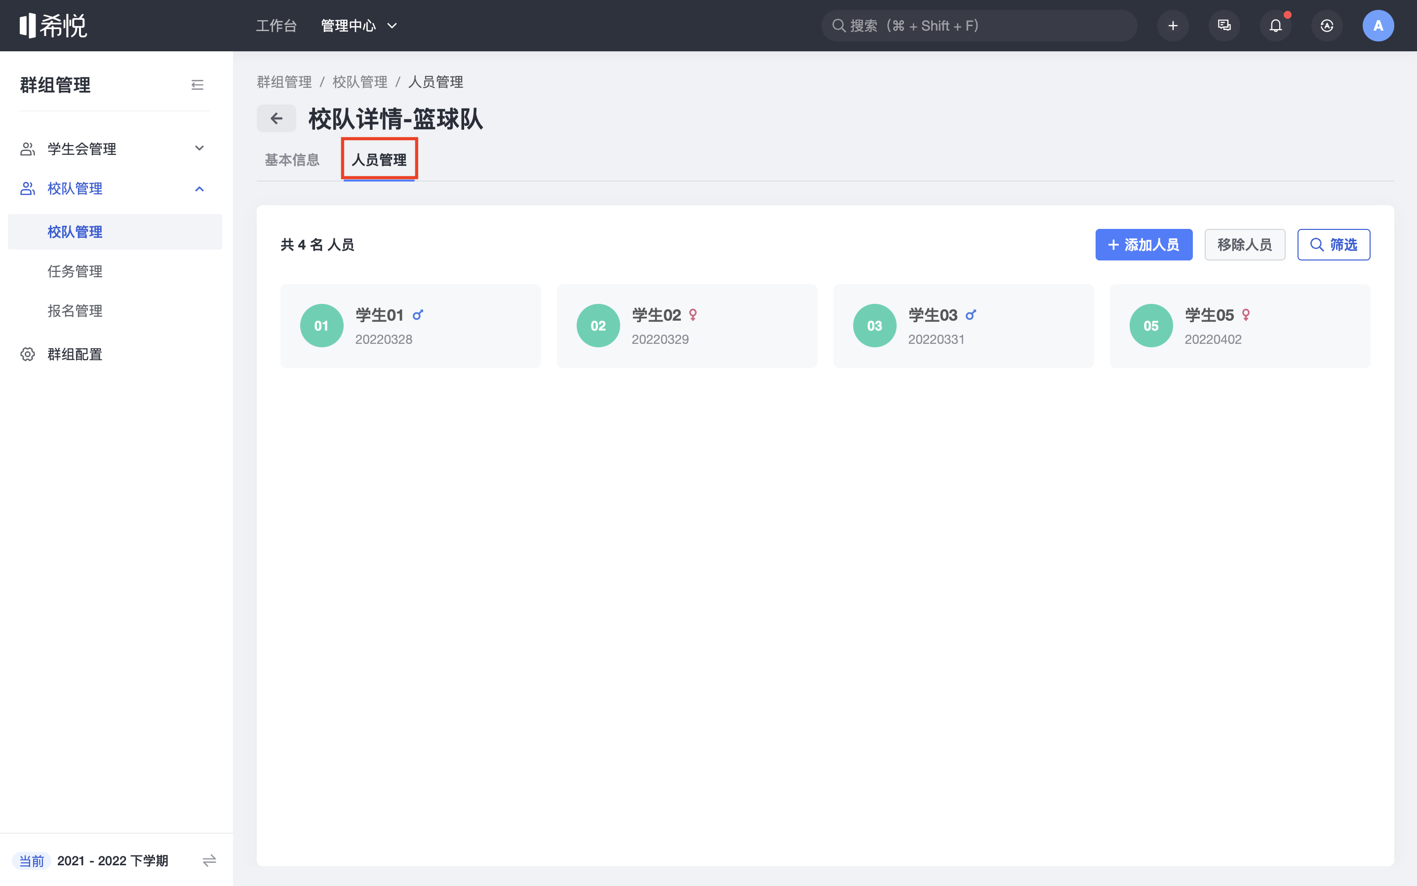This screenshot has width=1417, height=886.
Task: Open the 学生02 member card
Action: pyautogui.click(x=687, y=327)
